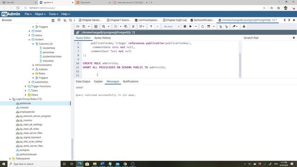297x167 pixels.
Task: Paste icon in query toolbar
Action: click(126, 26)
